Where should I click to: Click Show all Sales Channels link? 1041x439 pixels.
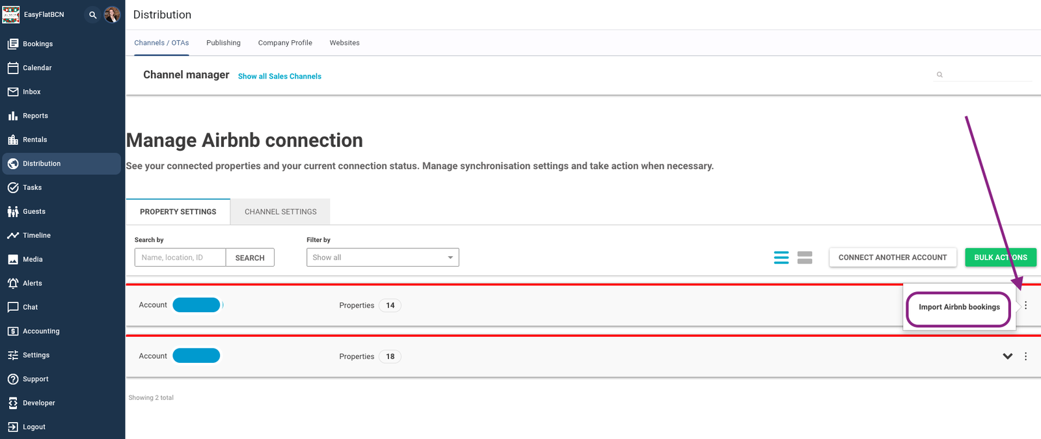click(x=280, y=76)
